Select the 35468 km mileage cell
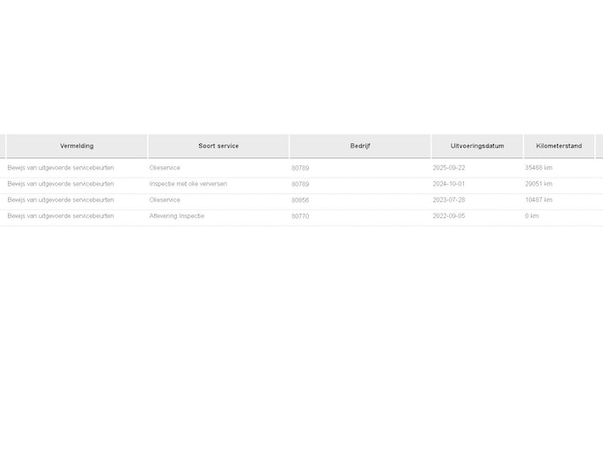This screenshot has height=451, width=603. pyautogui.click(x=539, y=168)
